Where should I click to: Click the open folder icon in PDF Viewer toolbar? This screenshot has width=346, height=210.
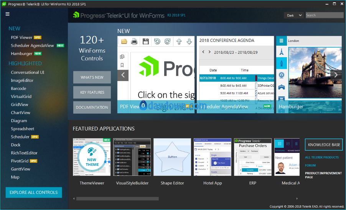124,41
